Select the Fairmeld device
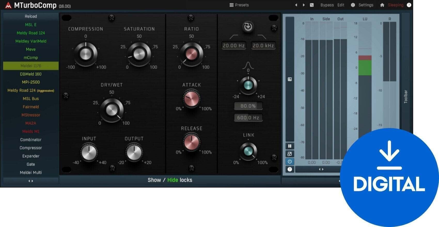The height and width of the screenshot is (227, 439). tap(31, 107)
